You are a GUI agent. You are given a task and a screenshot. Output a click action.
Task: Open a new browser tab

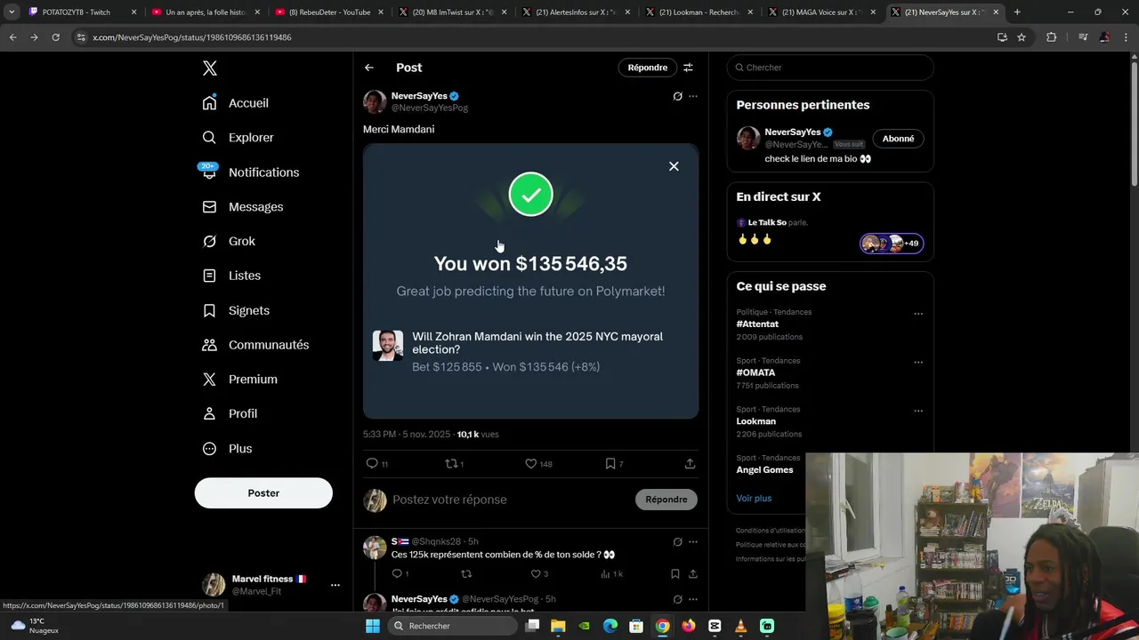pyautogui.click(x=1017, y=12)
